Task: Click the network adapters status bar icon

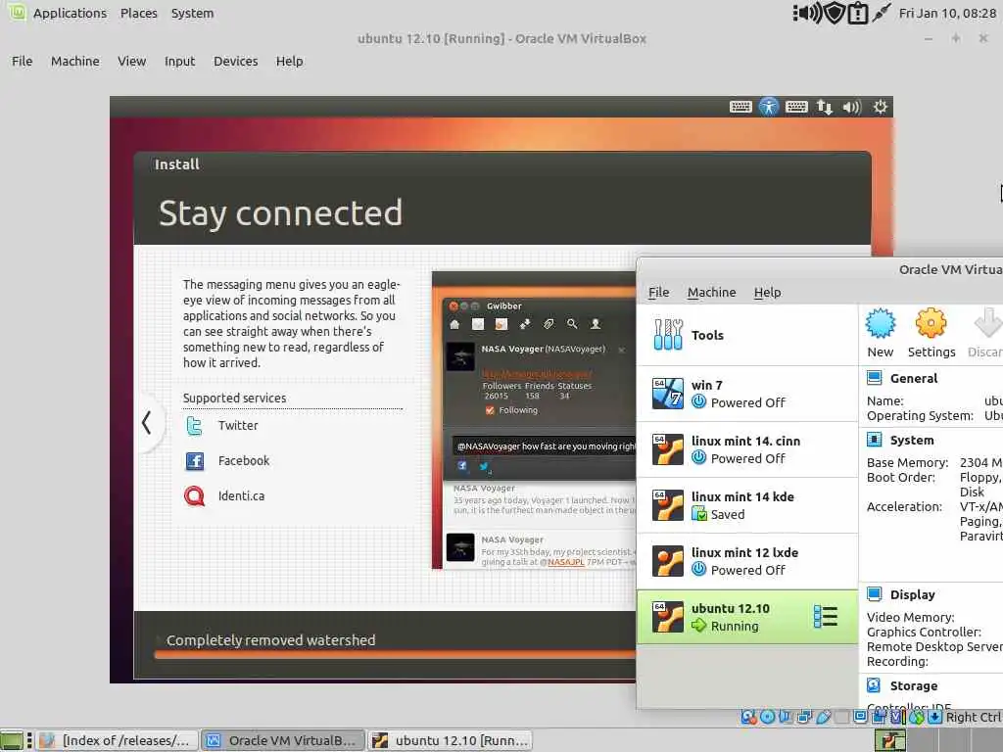Action: point(805,717)
